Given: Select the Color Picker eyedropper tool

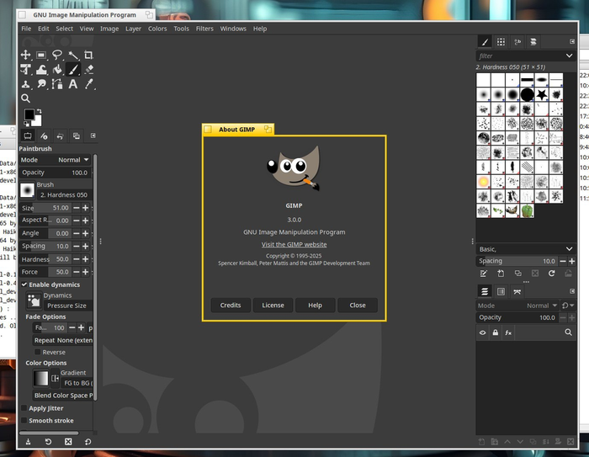Looking at the screenshot, I should coord(88,84).
